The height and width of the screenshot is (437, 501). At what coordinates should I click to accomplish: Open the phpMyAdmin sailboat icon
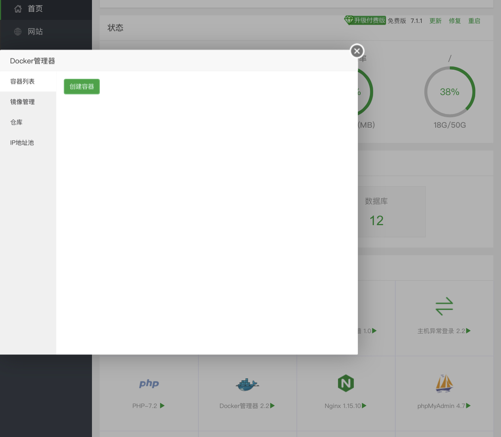click(x=444, y=383)
